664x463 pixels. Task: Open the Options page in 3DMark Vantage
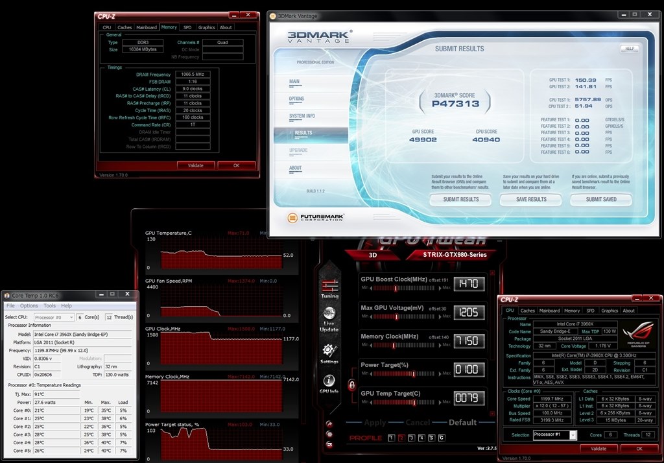pyautogui.click(x=296, y=99)
